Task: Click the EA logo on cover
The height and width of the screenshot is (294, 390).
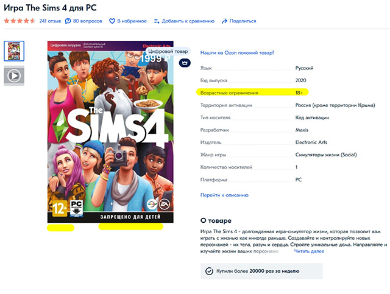Action: [x=164, y=205]
